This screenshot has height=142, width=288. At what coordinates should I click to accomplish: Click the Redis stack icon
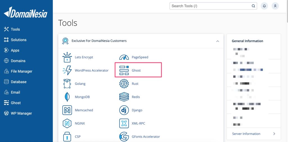[x=124, y=97]
